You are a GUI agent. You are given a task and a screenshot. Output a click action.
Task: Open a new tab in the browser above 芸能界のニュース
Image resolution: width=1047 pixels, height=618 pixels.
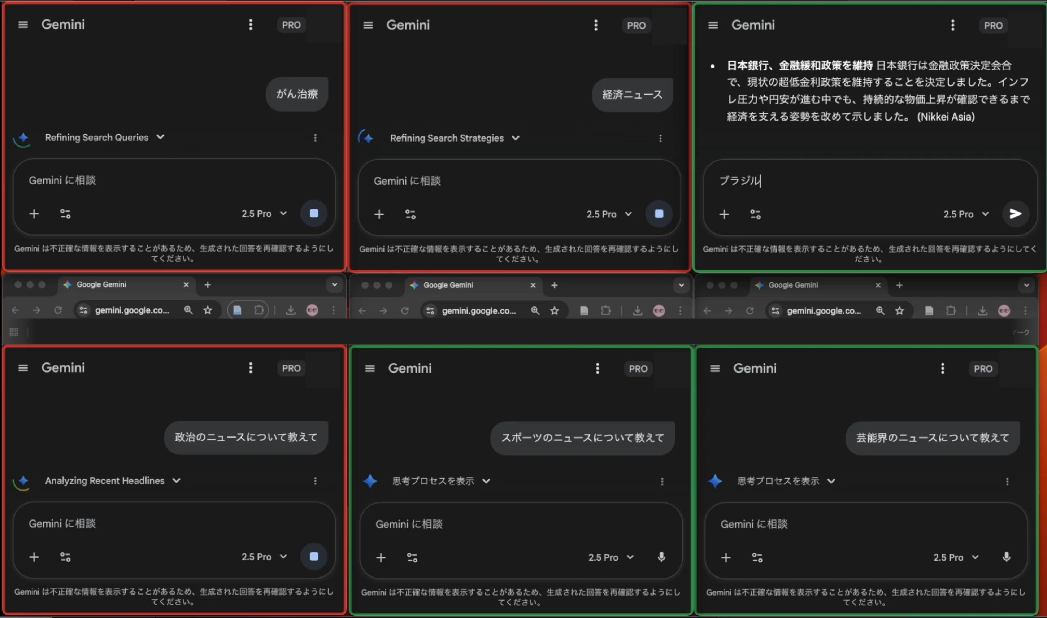point(900,285)
